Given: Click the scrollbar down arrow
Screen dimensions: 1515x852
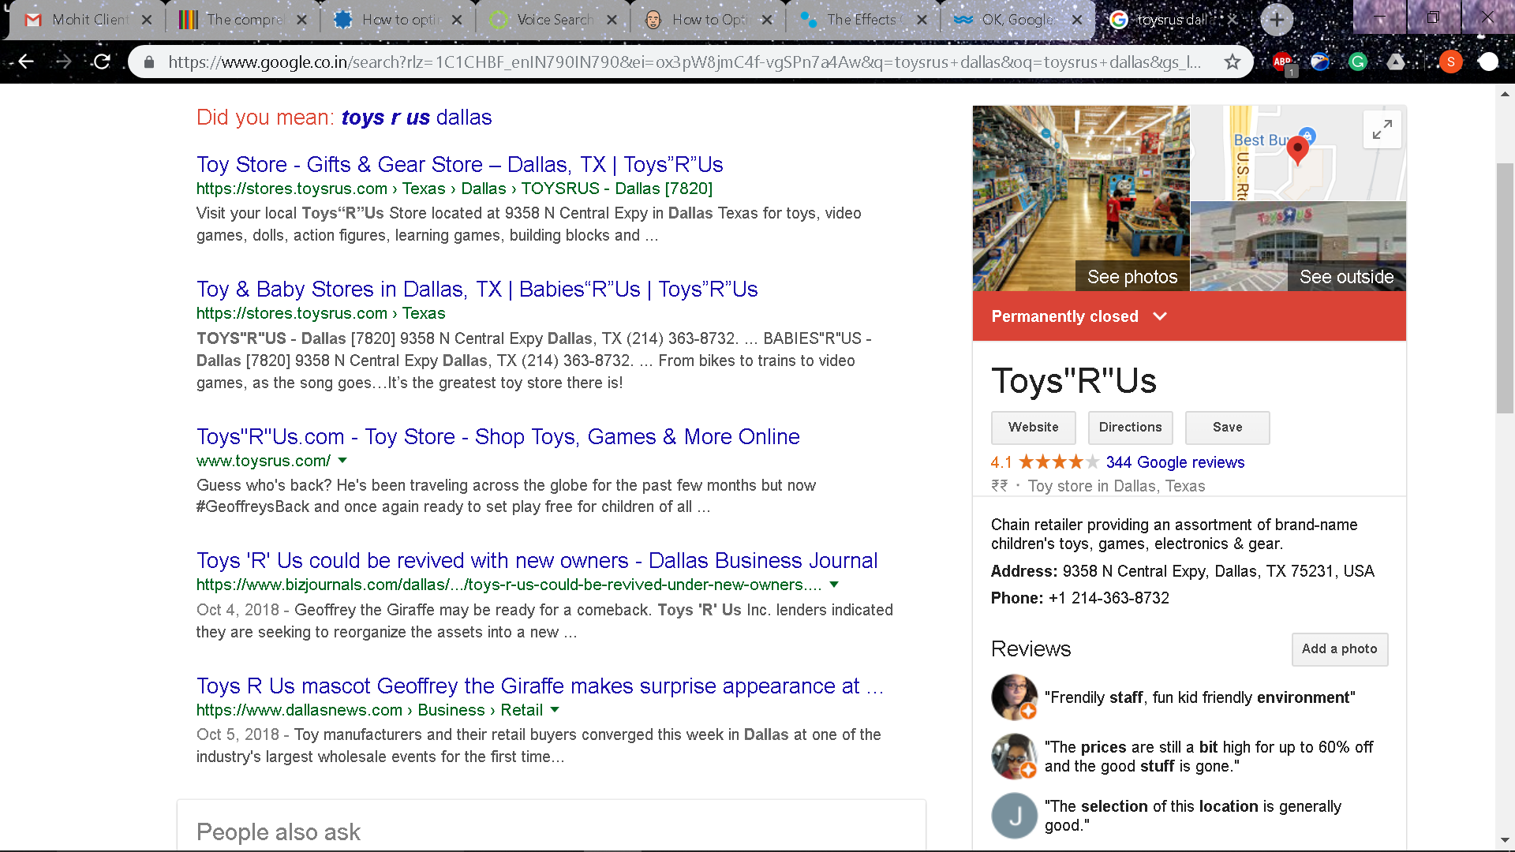Looking at the screenshot, I should tap(1505, 841).
